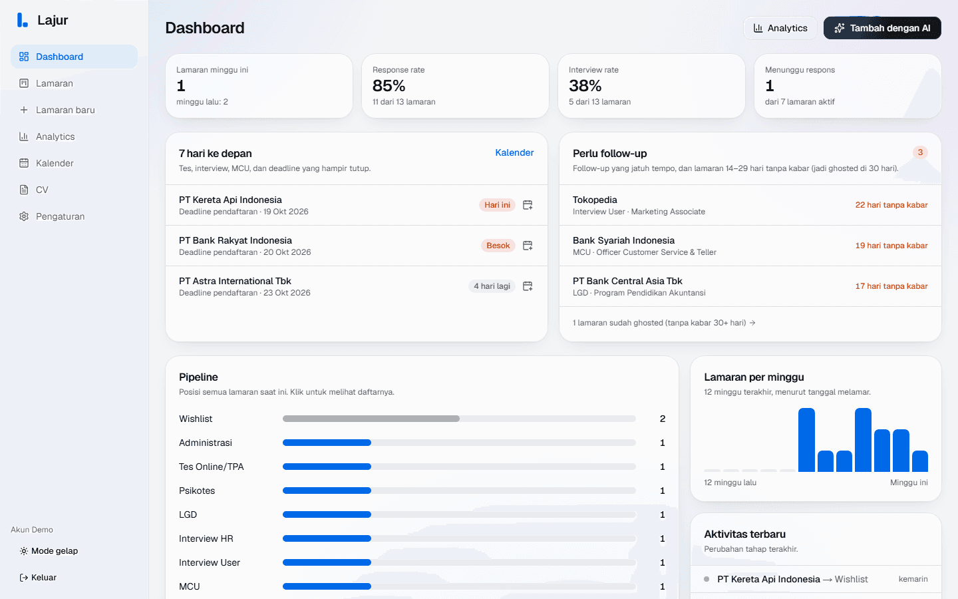
Task: Toggle Mode gelap dark mode
Action: pos(49,551)
